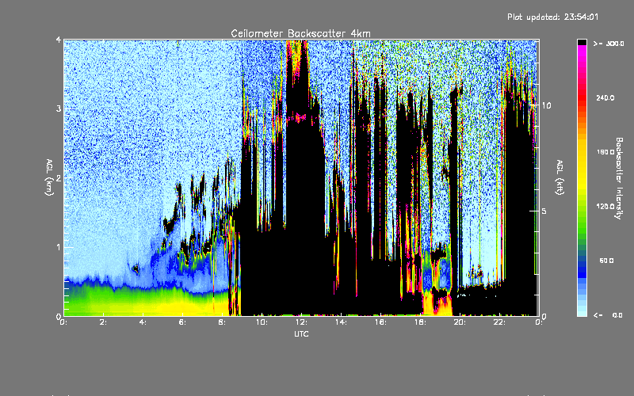This screenshot has width=634, height=396.
Task: Click the '5' tick on the kft axis
Action: 544,211
